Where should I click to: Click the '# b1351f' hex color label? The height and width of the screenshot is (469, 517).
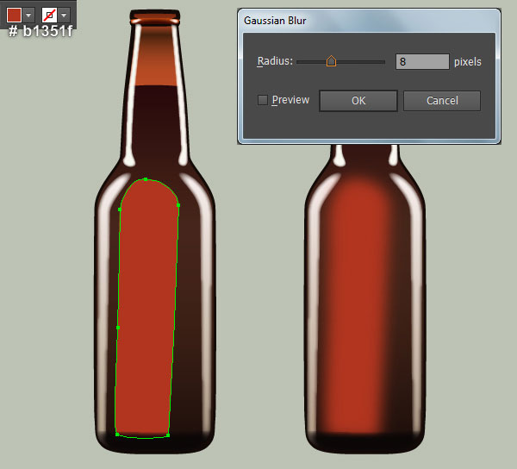pos(40,31)
